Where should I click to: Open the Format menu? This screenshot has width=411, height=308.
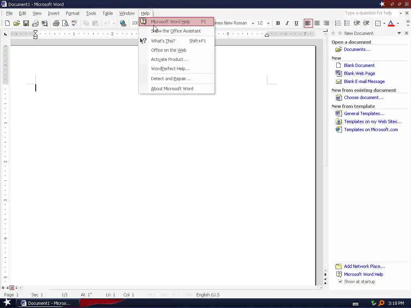pos(73,13)
